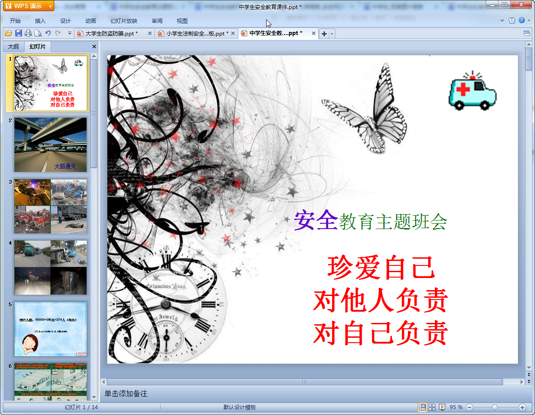Click the blue Help question mark icon
The image size is (535, 415).
click(x=522, y=21)
